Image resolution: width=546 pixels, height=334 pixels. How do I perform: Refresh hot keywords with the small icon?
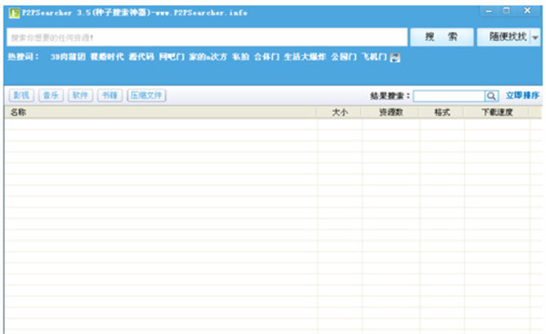[395, 58]
